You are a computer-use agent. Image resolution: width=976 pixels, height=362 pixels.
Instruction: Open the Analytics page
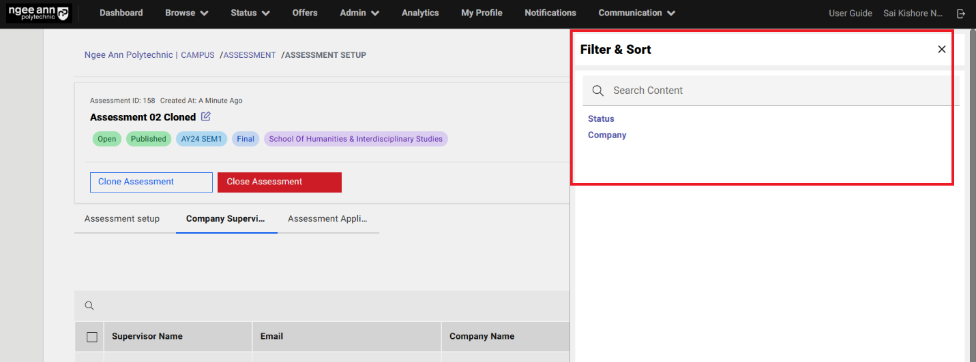(420, 13)
